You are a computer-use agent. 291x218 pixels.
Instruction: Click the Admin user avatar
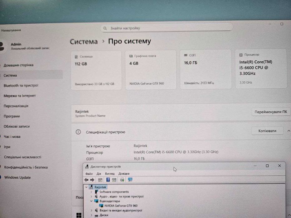tap(2, 46)
